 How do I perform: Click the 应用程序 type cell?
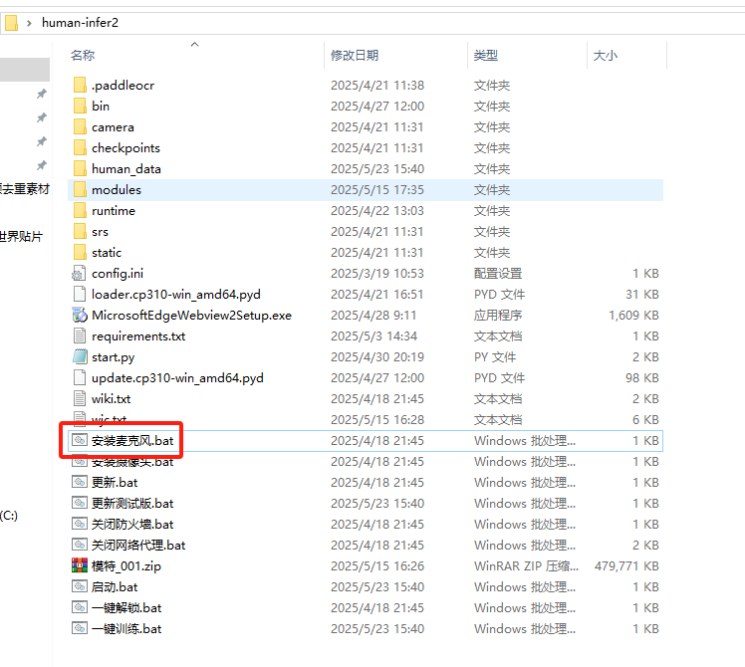click(498, 315)
